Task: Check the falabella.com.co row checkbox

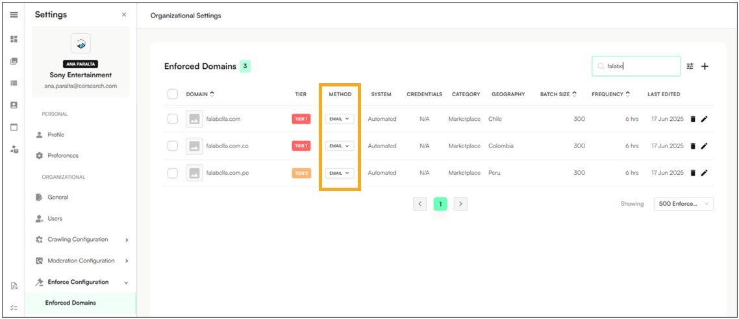Action: [173, 146]
